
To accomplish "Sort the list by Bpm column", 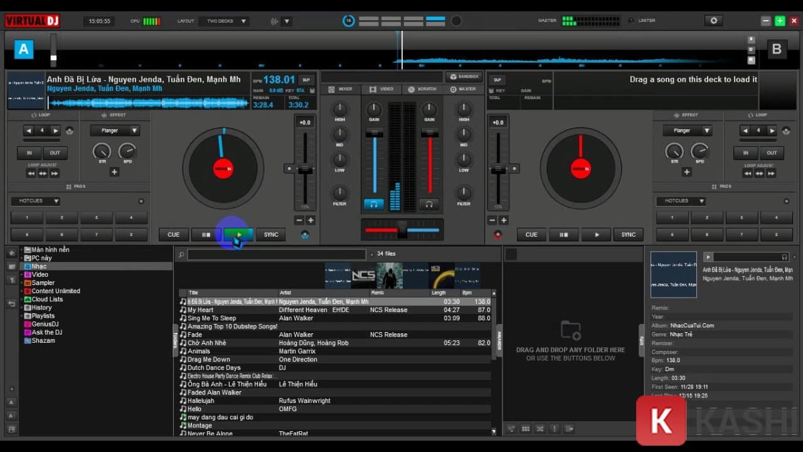I will (x=476, y=293).
